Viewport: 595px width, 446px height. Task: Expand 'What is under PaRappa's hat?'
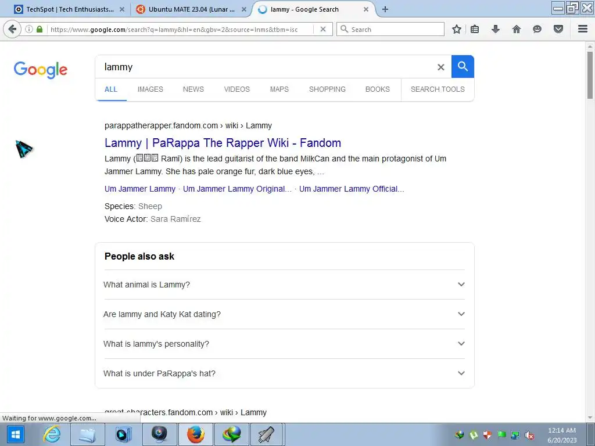pos(284,373)
